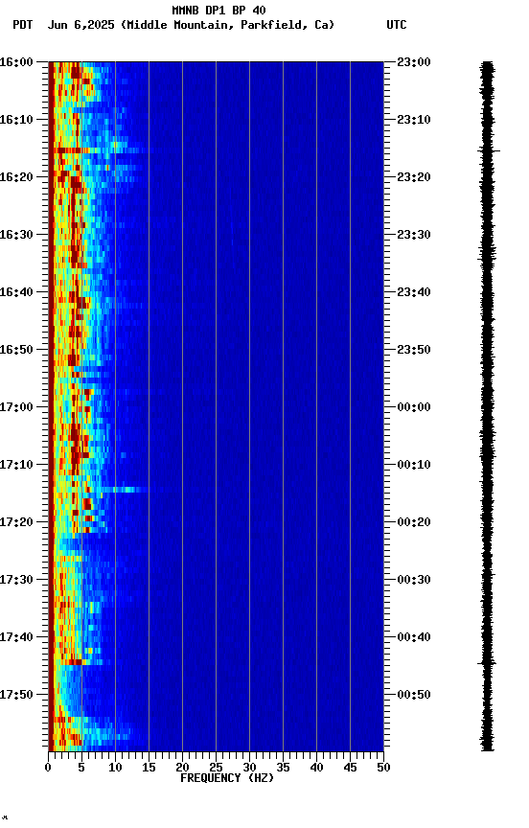Click the "FREQUENCY (HZ)" axis title
Viewport: 529px width, 828px height.
tap(227, 778)
